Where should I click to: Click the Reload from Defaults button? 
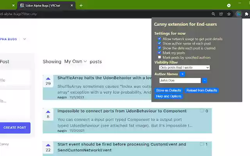tap(202, 90)
